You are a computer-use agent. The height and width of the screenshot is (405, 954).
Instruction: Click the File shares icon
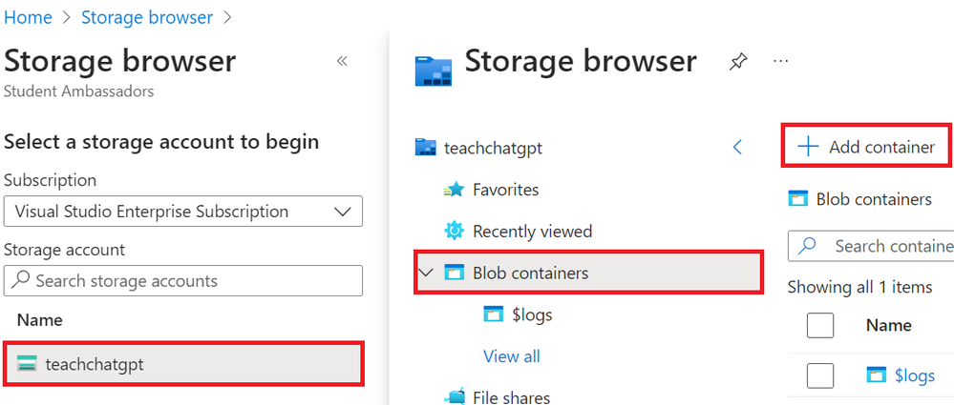pos(454,396)
